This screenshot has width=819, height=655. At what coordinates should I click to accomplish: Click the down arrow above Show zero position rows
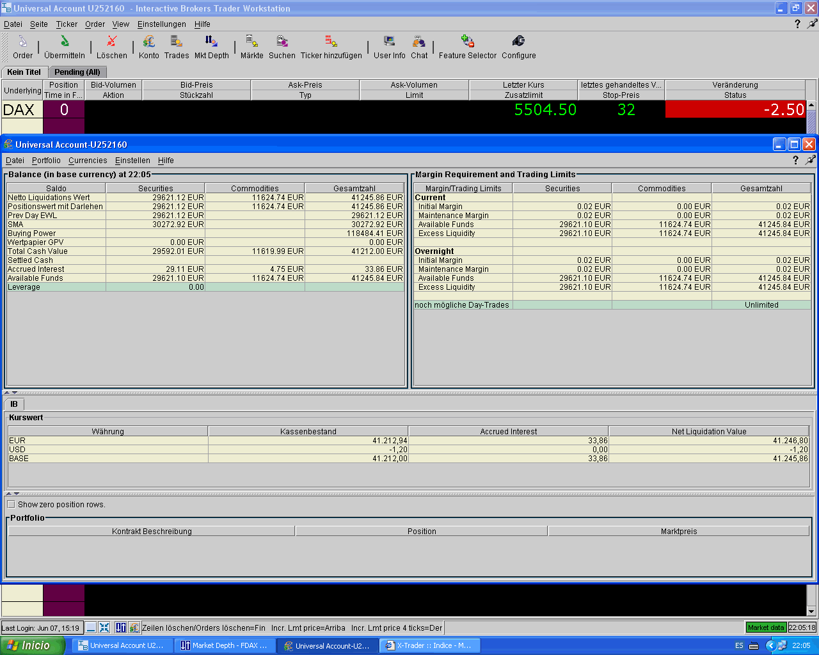coord(16,493)
